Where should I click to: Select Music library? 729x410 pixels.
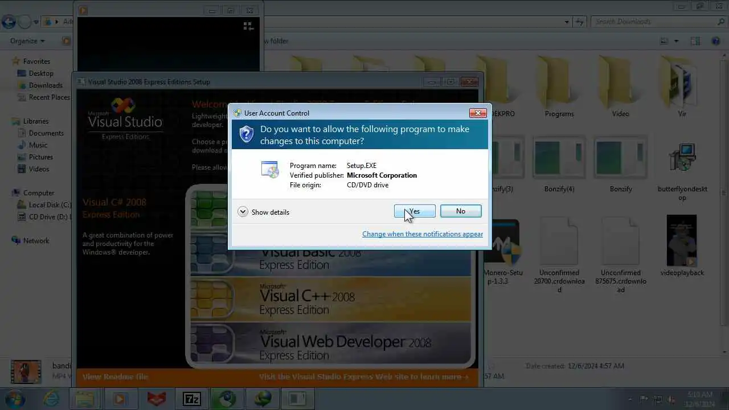[x=38, y=145]
